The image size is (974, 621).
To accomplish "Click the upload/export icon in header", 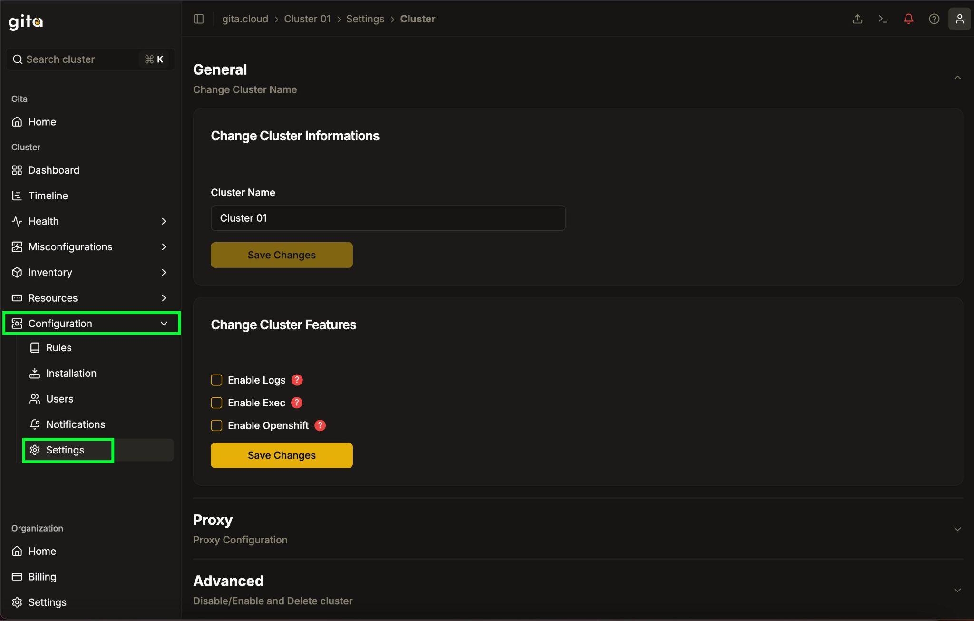I will coord(857,19).
